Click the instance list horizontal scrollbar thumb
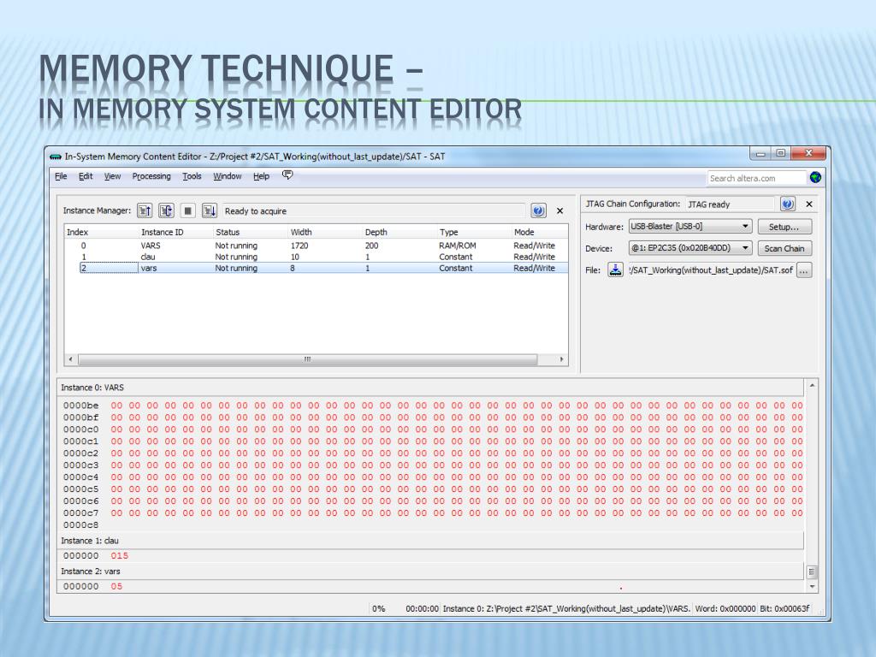The image size is (876, 657). pyautogui.click(x=307, y=359)
